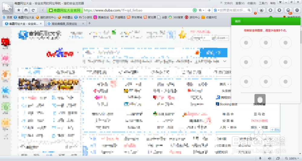302x161 pixels.
Task: Open the 亚马逊 link
Action: [x=259, y=114]
